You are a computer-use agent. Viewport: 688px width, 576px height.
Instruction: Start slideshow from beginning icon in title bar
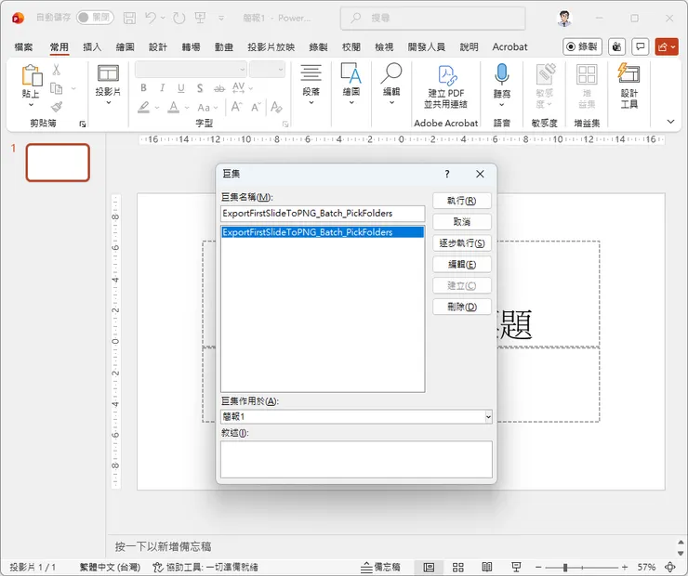[x=201, y=18]
